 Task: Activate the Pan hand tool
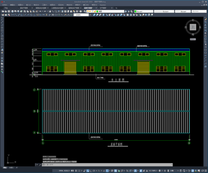(x=50, y=11)
